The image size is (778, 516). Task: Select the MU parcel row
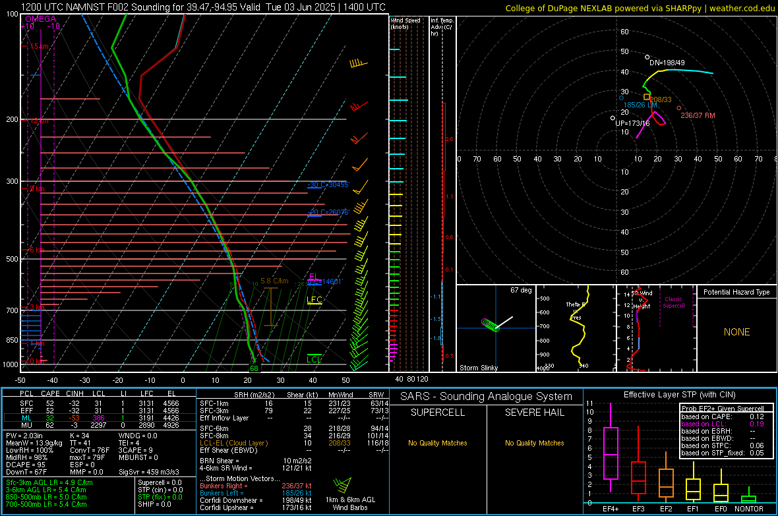(100, 425)
